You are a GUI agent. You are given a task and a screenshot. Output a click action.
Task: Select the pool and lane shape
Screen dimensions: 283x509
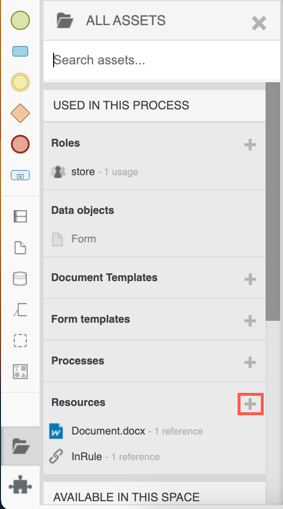point(20,216)
